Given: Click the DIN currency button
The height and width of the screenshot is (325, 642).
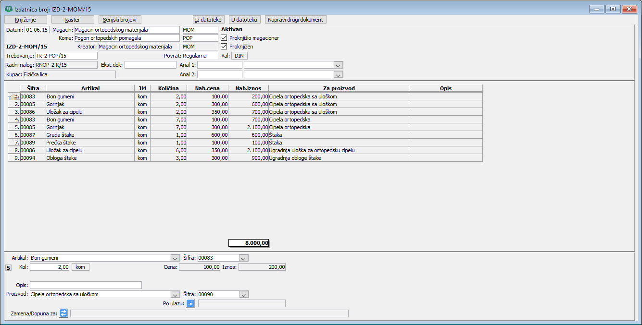Looking at the screenshot, I should click(x=239, y=56).
